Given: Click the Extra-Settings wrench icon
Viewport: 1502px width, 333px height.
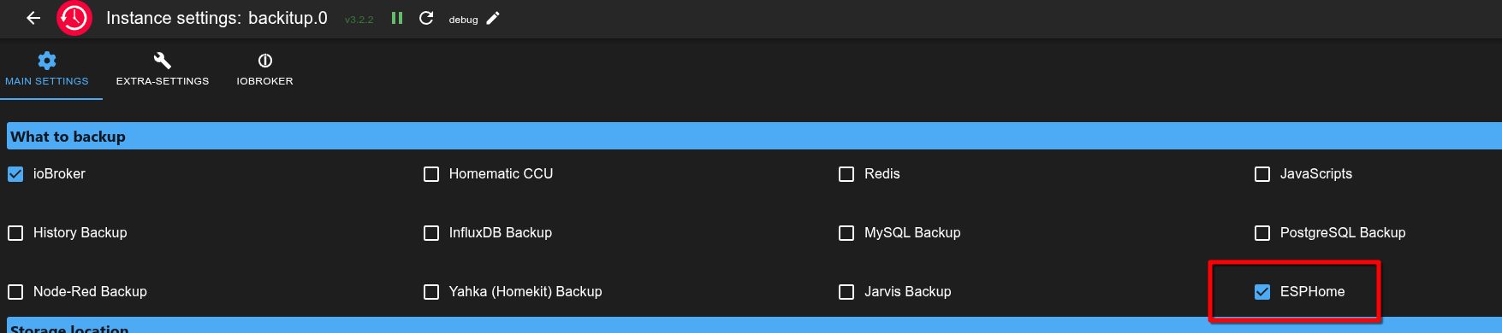Looking at the screenshot, I should [163, 61].
